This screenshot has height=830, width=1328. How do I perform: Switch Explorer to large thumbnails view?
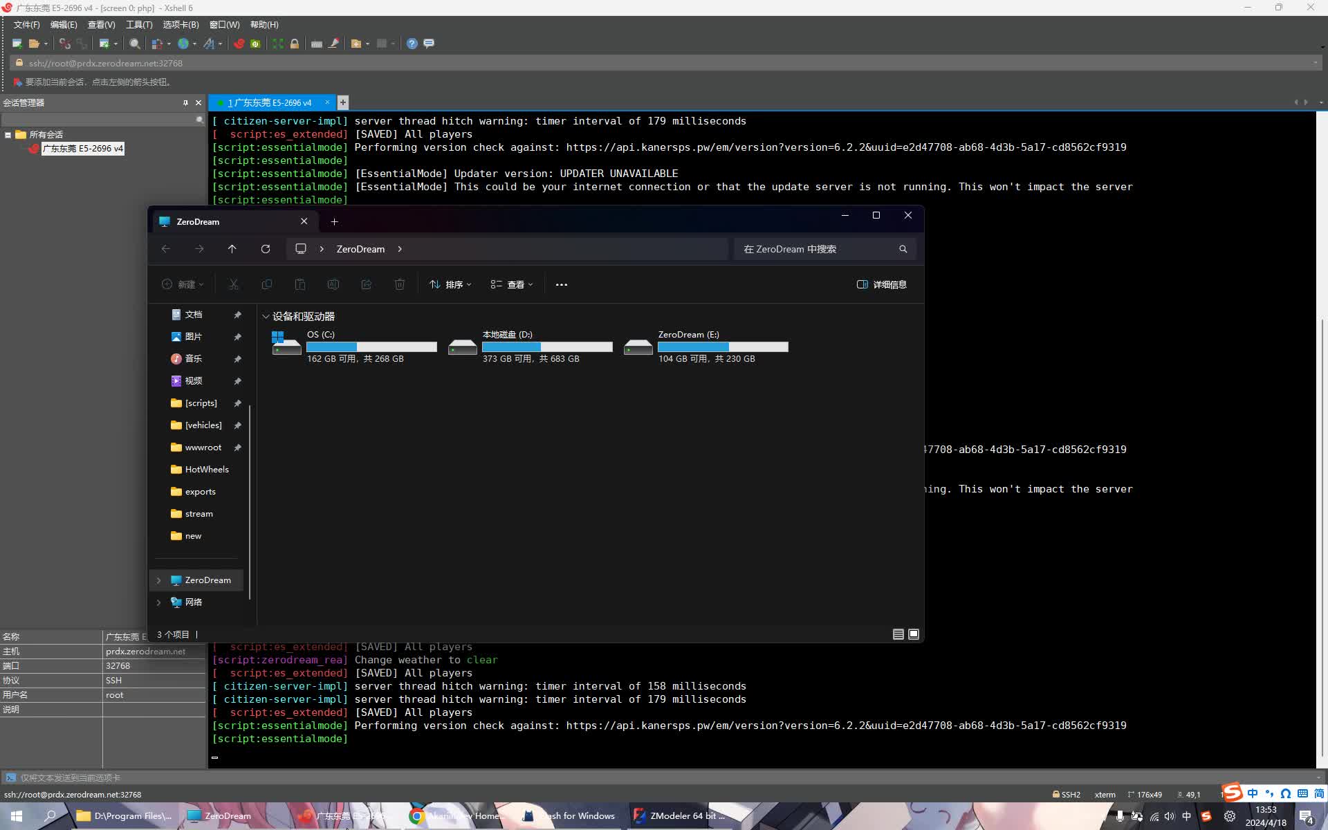[914, 634]
